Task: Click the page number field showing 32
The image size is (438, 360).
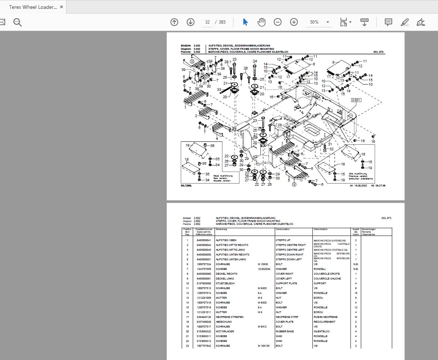Action: tap(207, 22)
